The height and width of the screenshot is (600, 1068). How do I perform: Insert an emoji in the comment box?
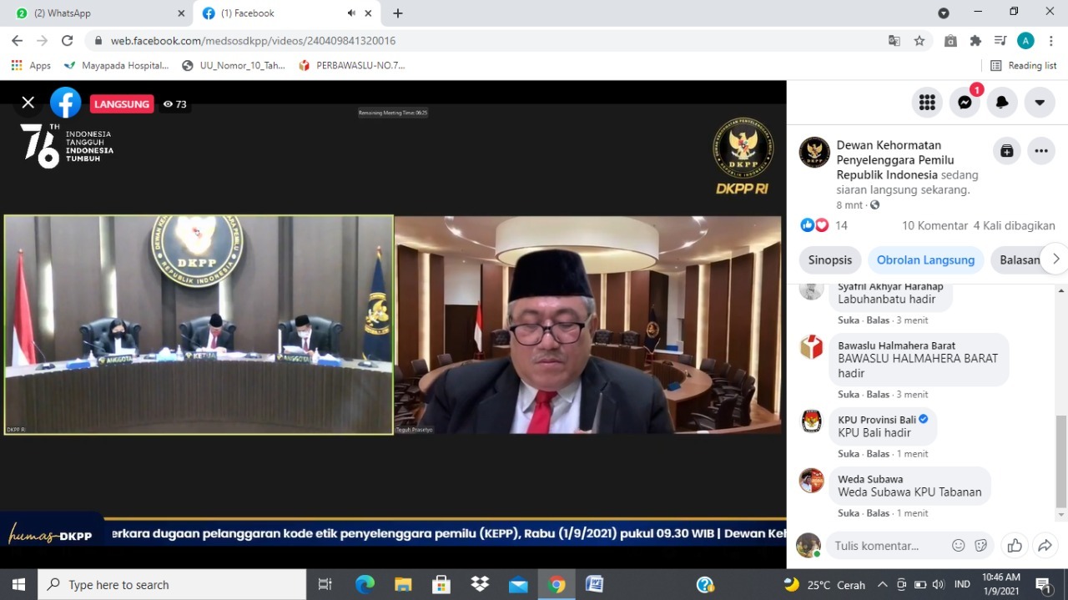point(958,545)
